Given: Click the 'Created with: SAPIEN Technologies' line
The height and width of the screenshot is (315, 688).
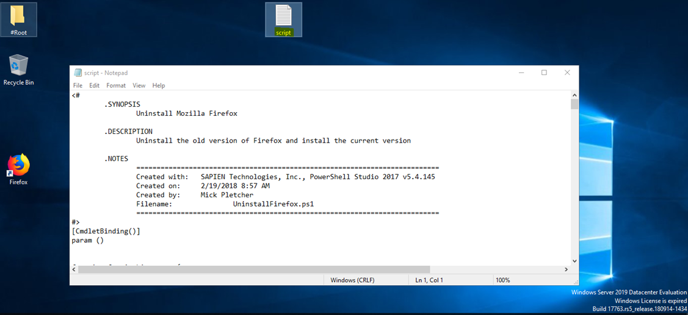Looking at the screenshot, I should click(285, 177).
